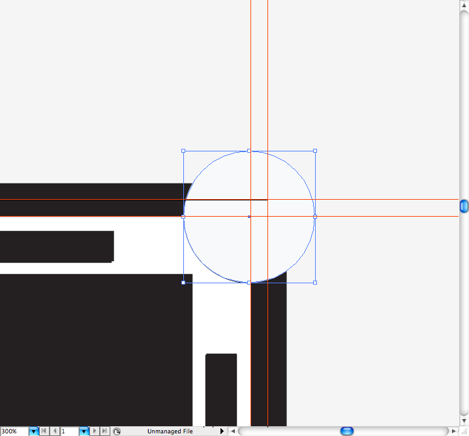Click the Unmanaged File status text
This screenshot has height=436, width=469.
[170, 431]
